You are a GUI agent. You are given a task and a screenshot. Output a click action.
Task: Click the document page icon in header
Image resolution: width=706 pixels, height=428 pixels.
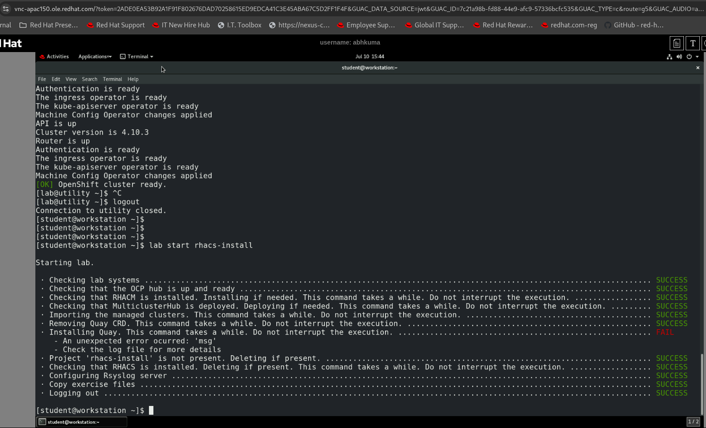click(x=676, y=43)
